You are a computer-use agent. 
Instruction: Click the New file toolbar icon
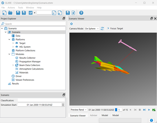pyautogui.click(x=4, y=13)
